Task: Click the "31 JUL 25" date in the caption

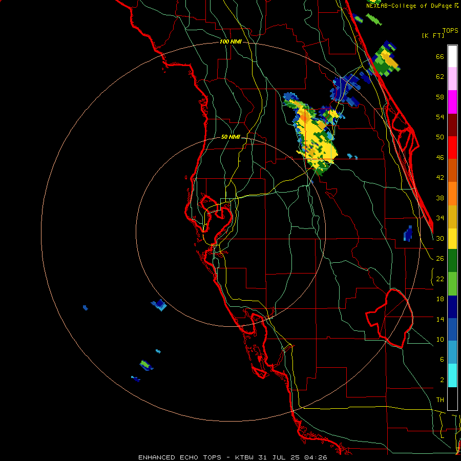Action: coord(279,457)
